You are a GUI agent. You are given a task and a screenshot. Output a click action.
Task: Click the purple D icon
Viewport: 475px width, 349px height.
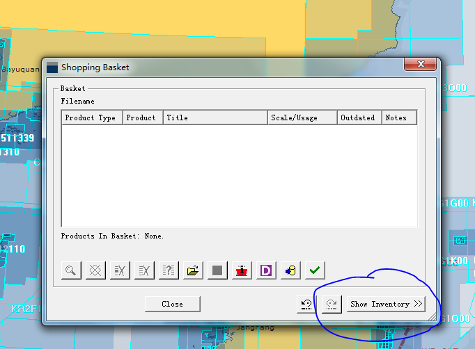(265, 270)
